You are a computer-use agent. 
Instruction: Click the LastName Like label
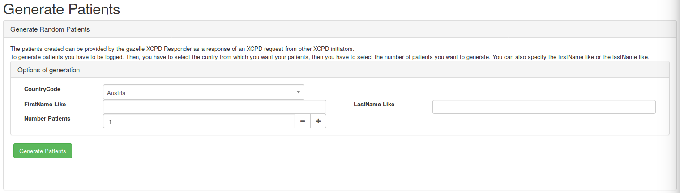pyautogui.click(x=374, y=104)
